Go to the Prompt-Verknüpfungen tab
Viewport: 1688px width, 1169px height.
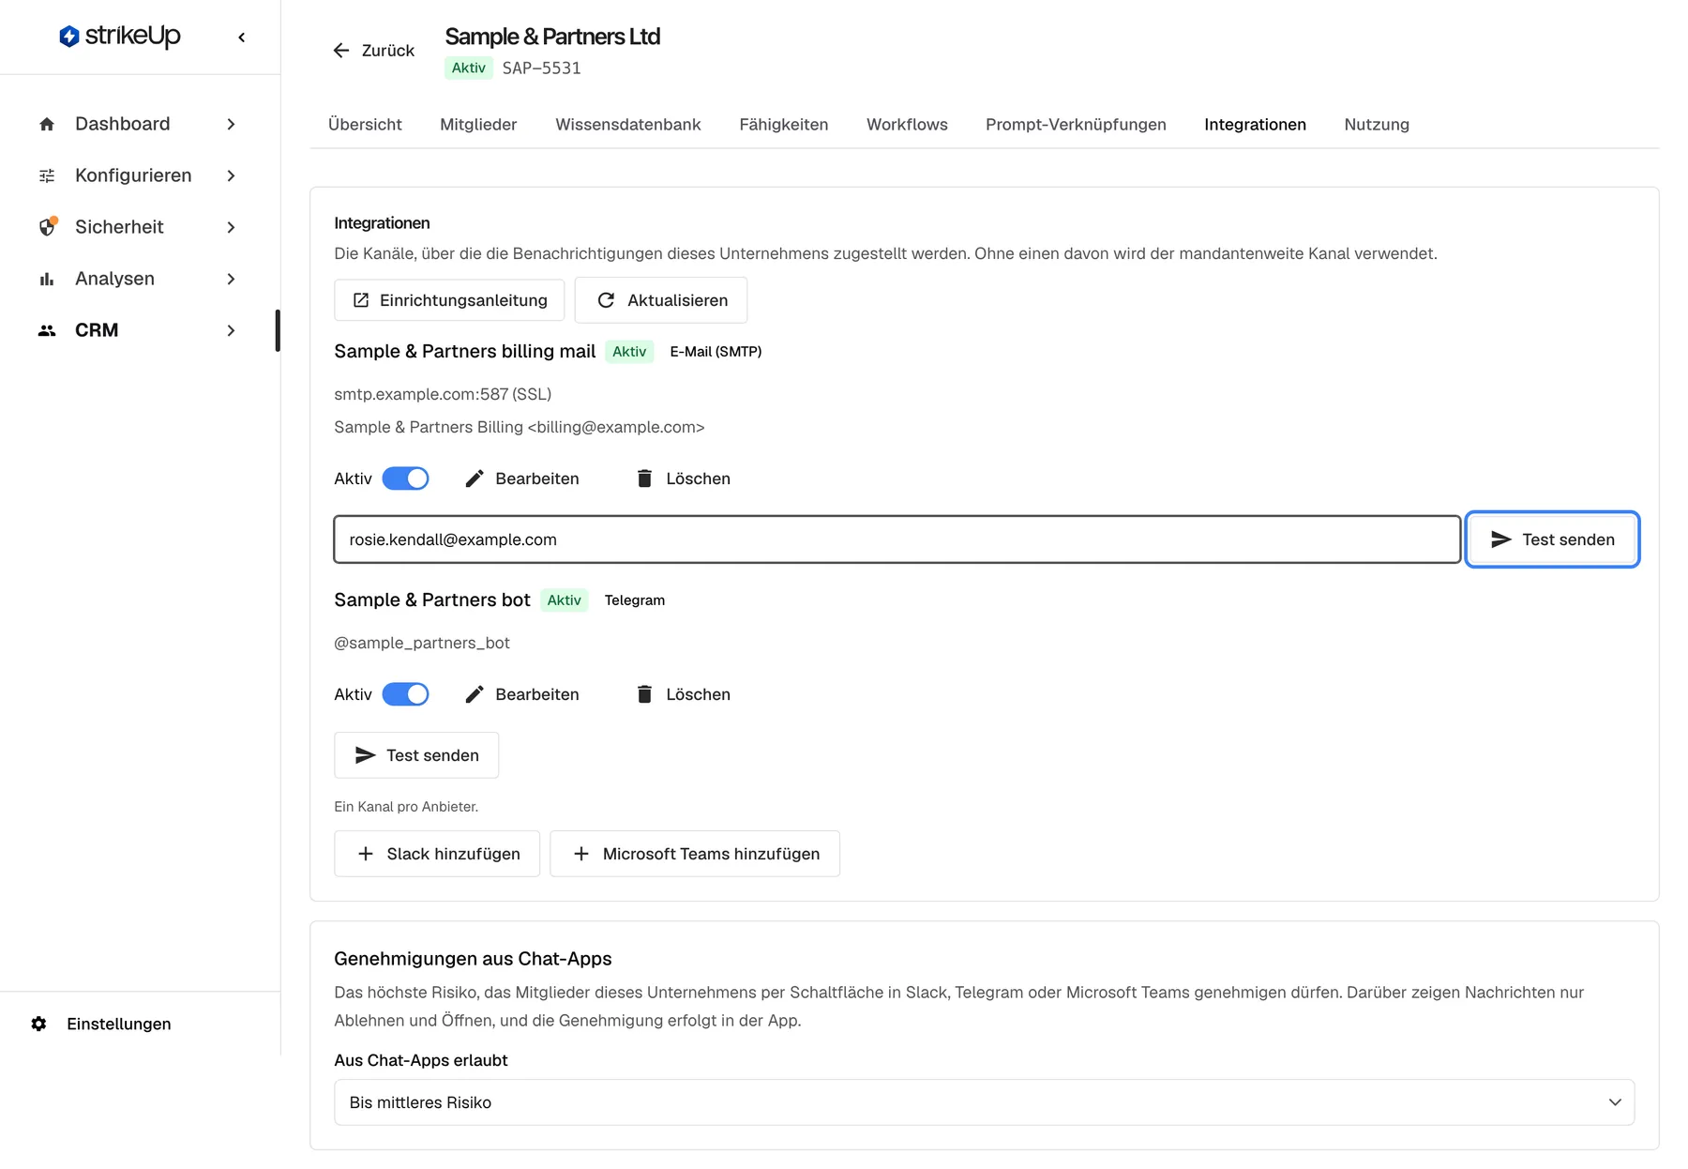pyautogui.click(x=1076, y=125)
